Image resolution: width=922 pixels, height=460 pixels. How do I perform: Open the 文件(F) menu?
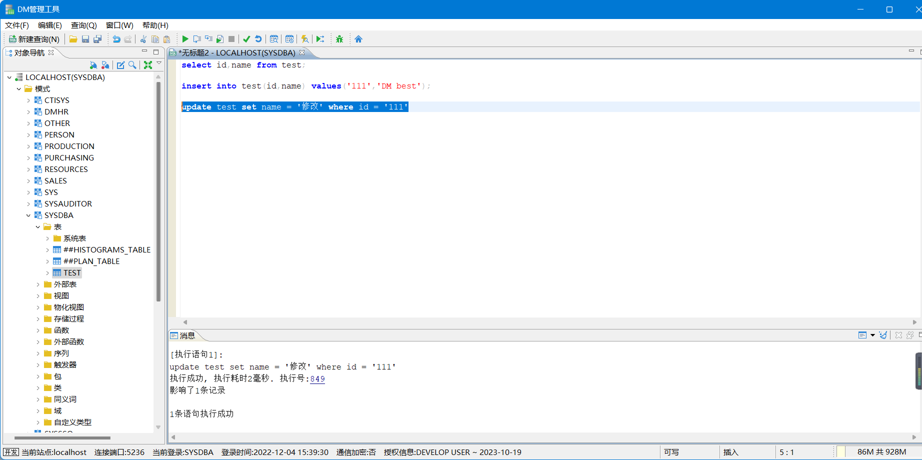click(17, 25)
